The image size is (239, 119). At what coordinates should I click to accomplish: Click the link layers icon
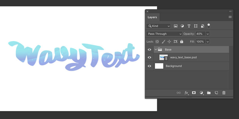point(179,93)
